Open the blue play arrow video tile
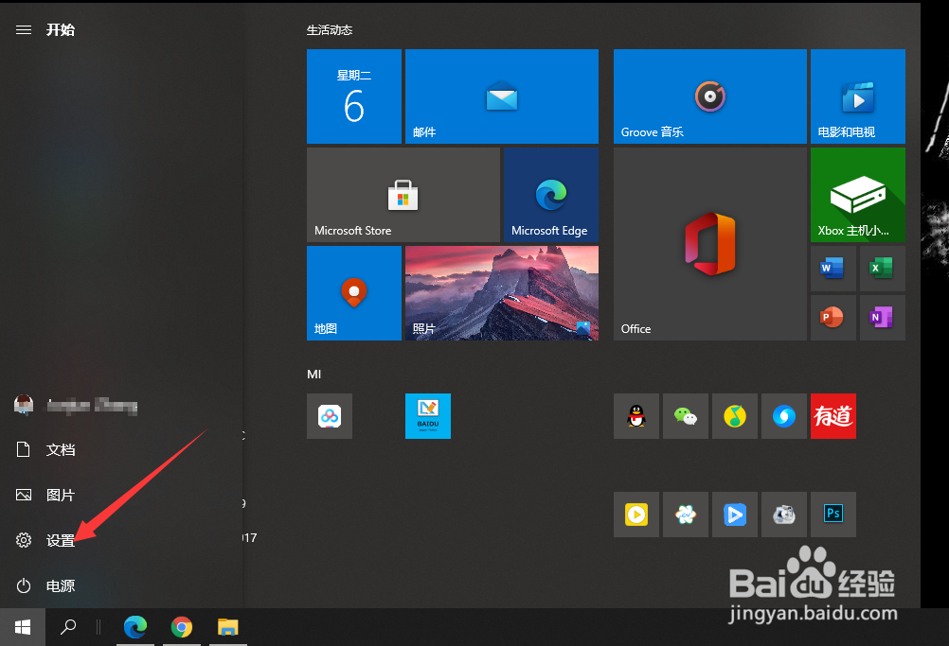949x646 pixels. (735, 515)
